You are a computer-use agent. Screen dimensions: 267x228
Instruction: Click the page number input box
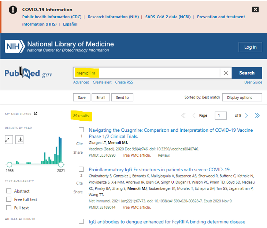point(221,116)
